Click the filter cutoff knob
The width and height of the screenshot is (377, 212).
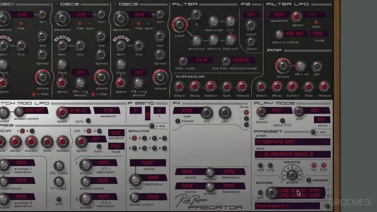(x=180, y=25)
